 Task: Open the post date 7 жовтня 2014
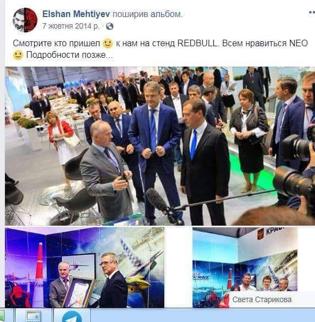[x=70, y=26]
